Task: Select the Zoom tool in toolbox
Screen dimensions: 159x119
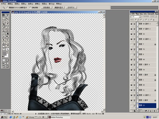Action: point(7,49)
